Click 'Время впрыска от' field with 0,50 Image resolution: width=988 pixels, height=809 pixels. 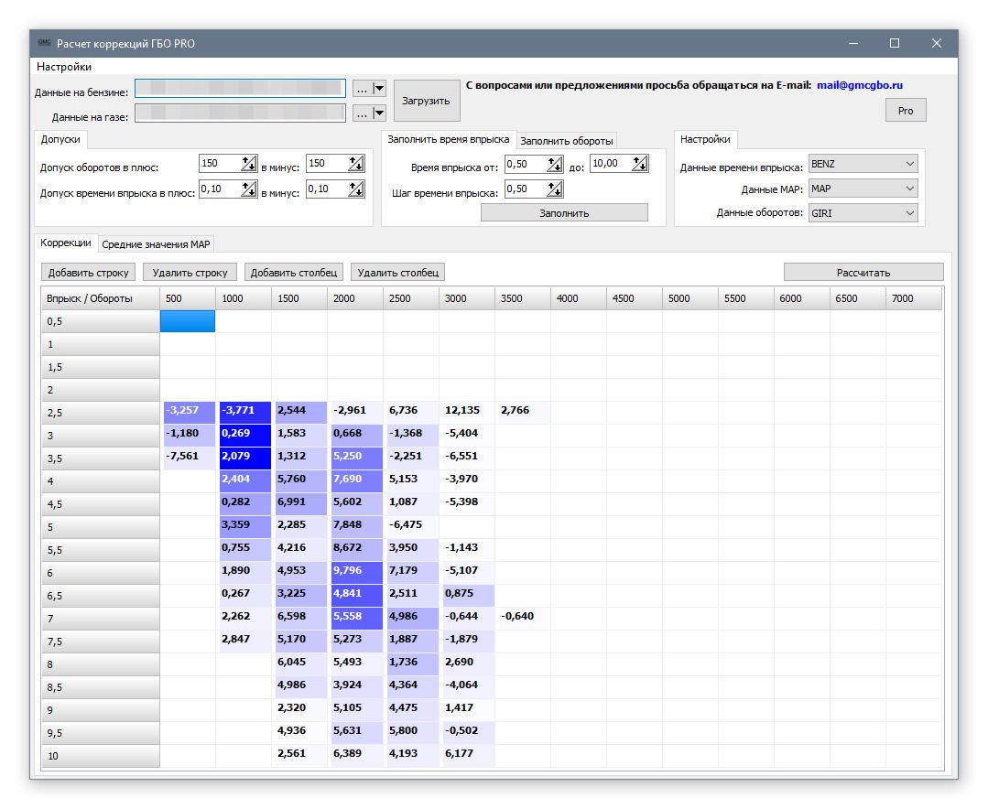pyautogui.click(x=526, y=165)
